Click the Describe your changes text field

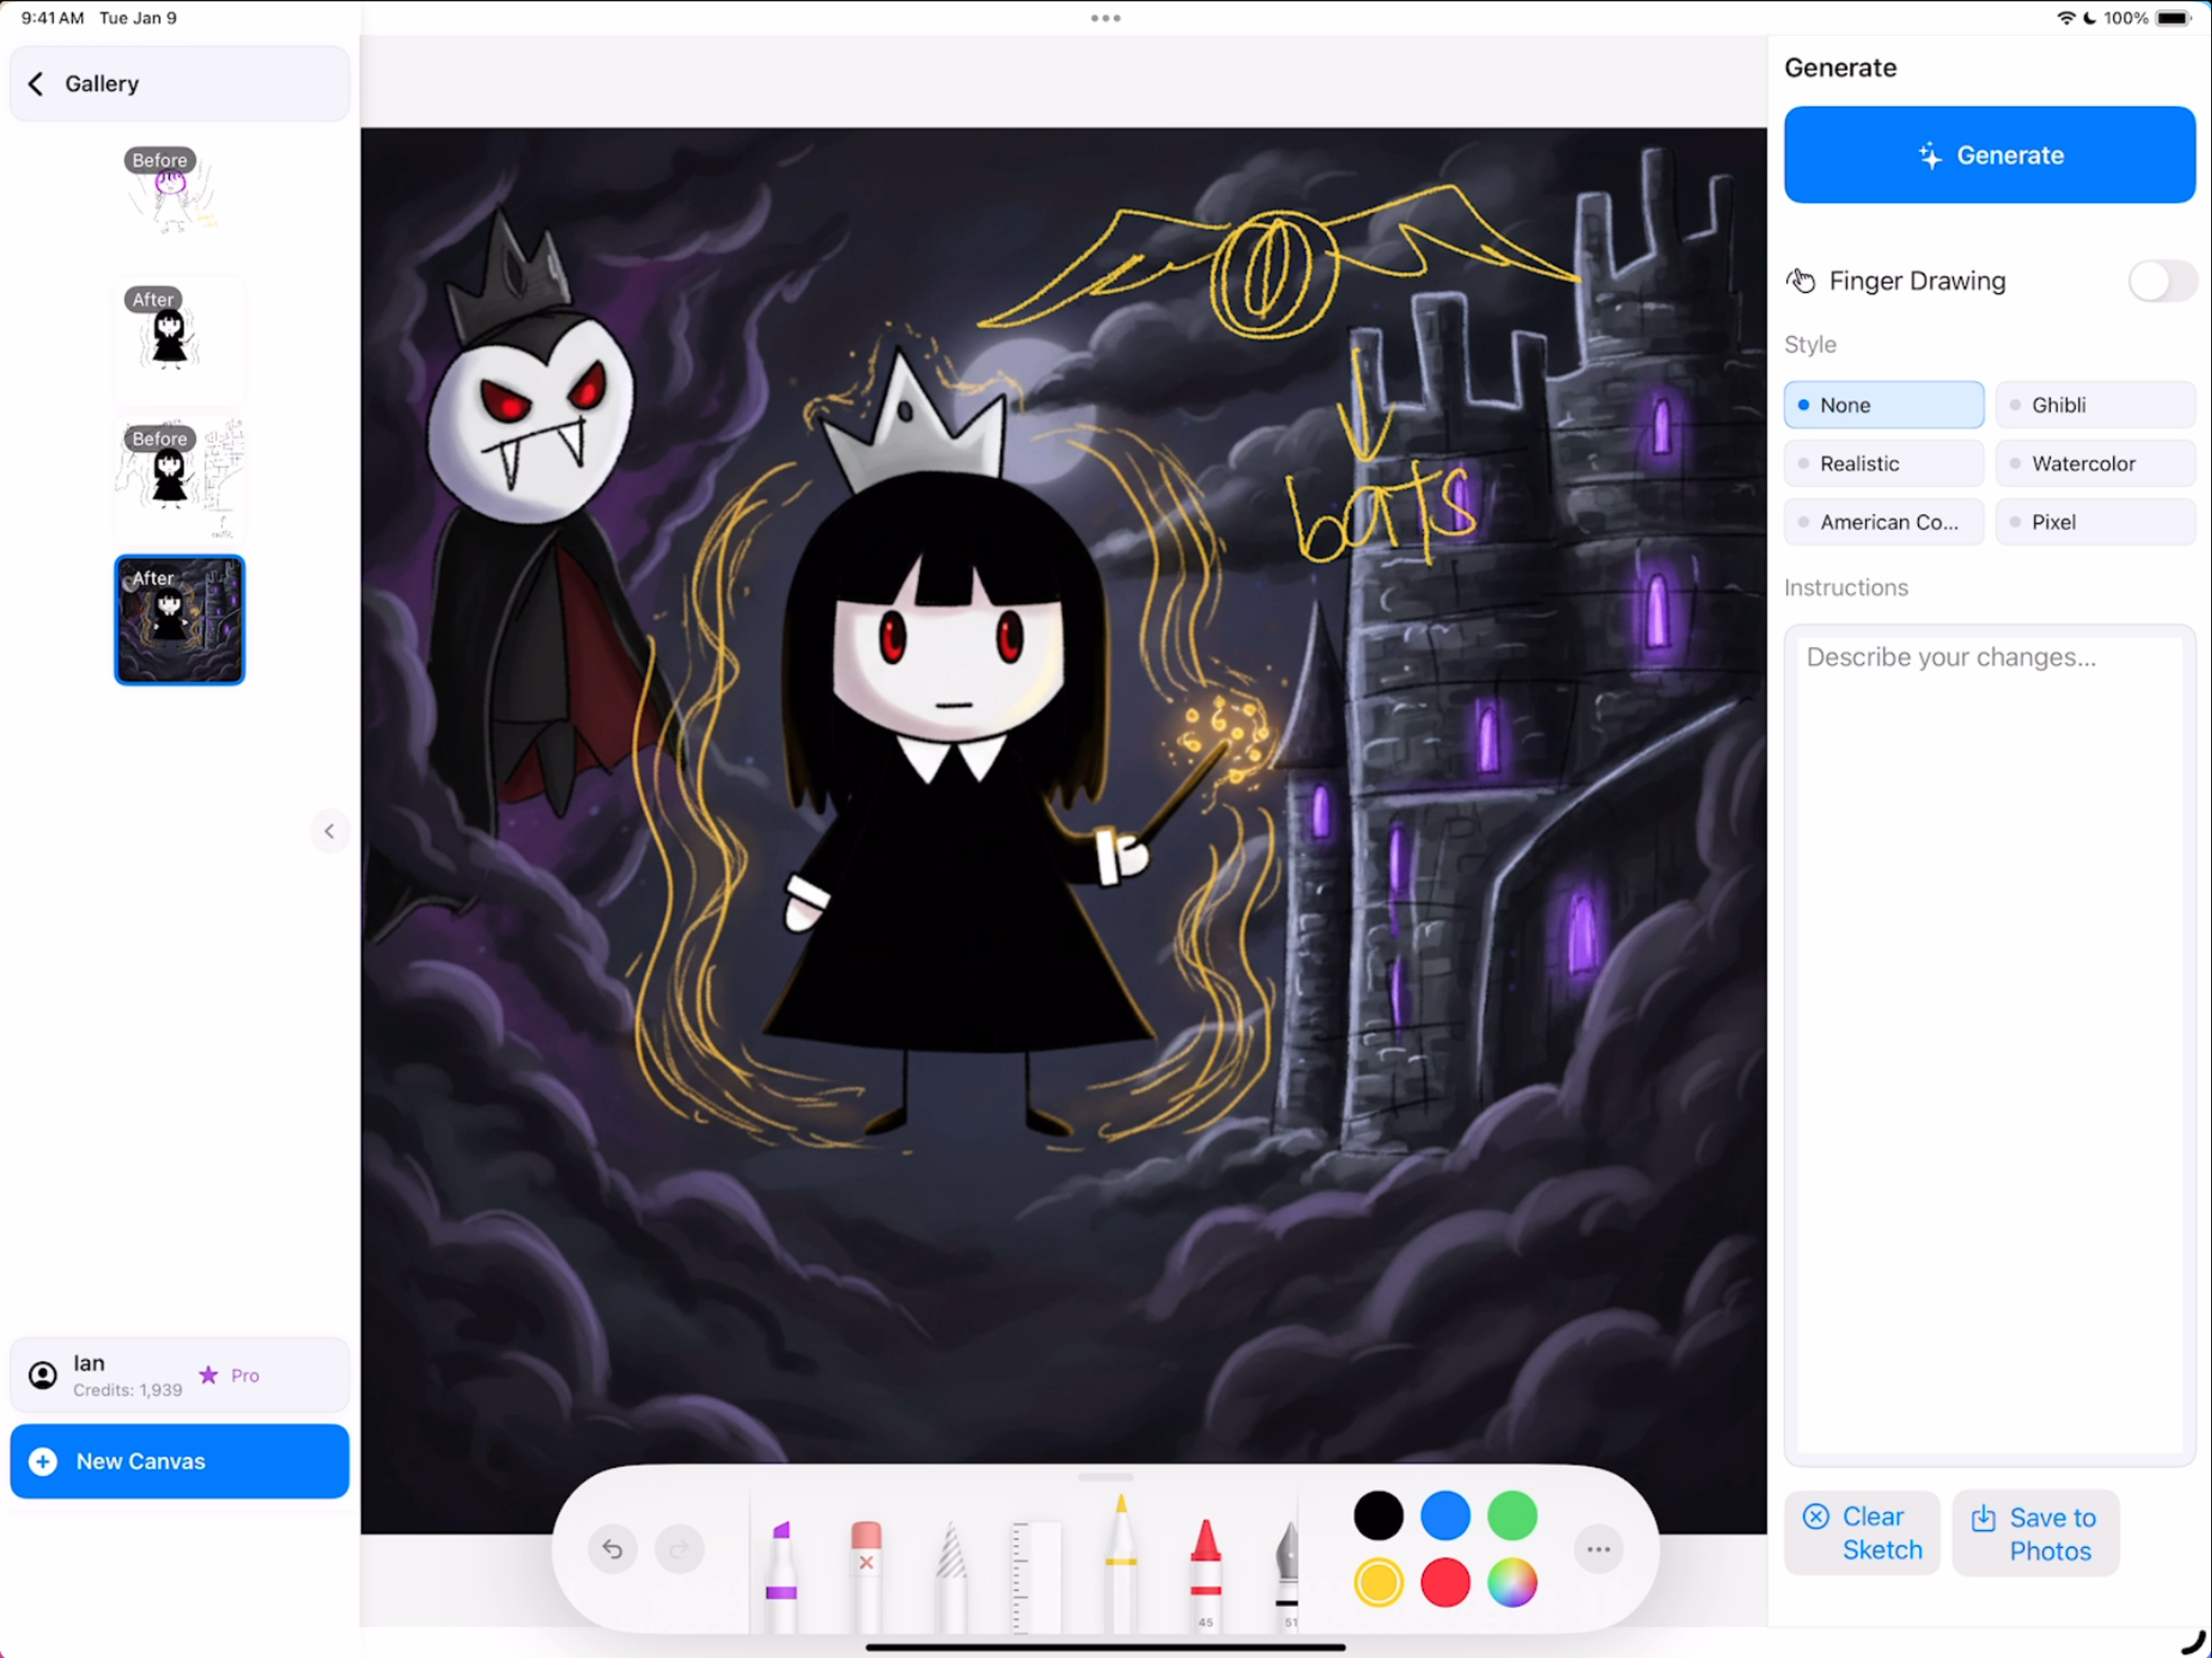click(x=1989, y=1045)
